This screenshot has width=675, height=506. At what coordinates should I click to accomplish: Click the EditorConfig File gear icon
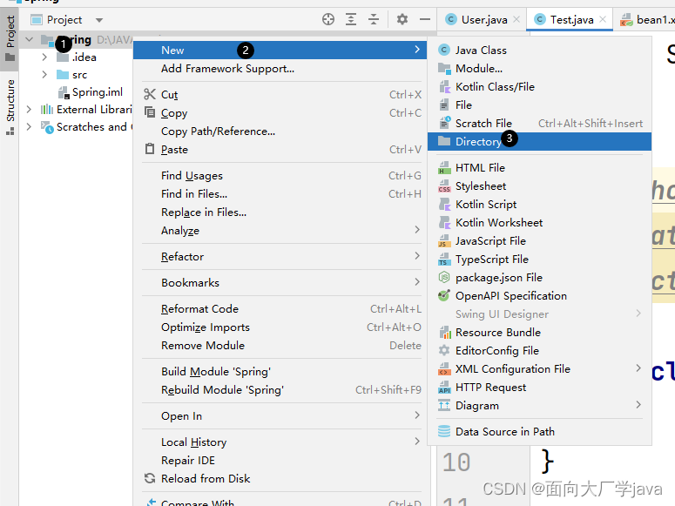click(x=444, y=350)
